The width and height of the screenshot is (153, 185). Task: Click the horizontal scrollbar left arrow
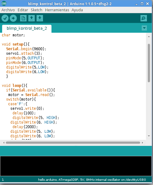tap(4, 143)
